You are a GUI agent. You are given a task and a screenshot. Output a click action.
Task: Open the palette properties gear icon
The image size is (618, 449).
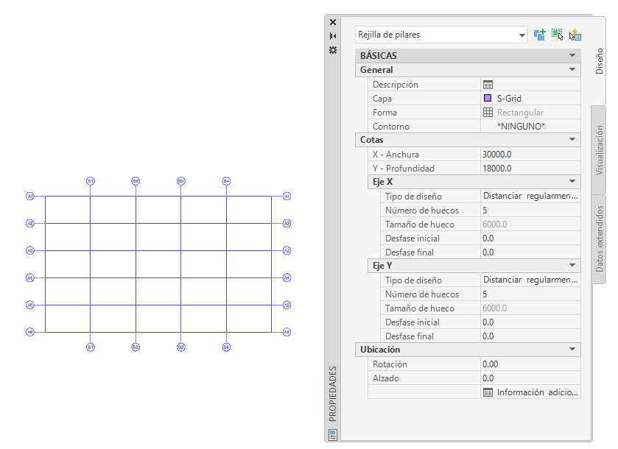pos(333,49)
